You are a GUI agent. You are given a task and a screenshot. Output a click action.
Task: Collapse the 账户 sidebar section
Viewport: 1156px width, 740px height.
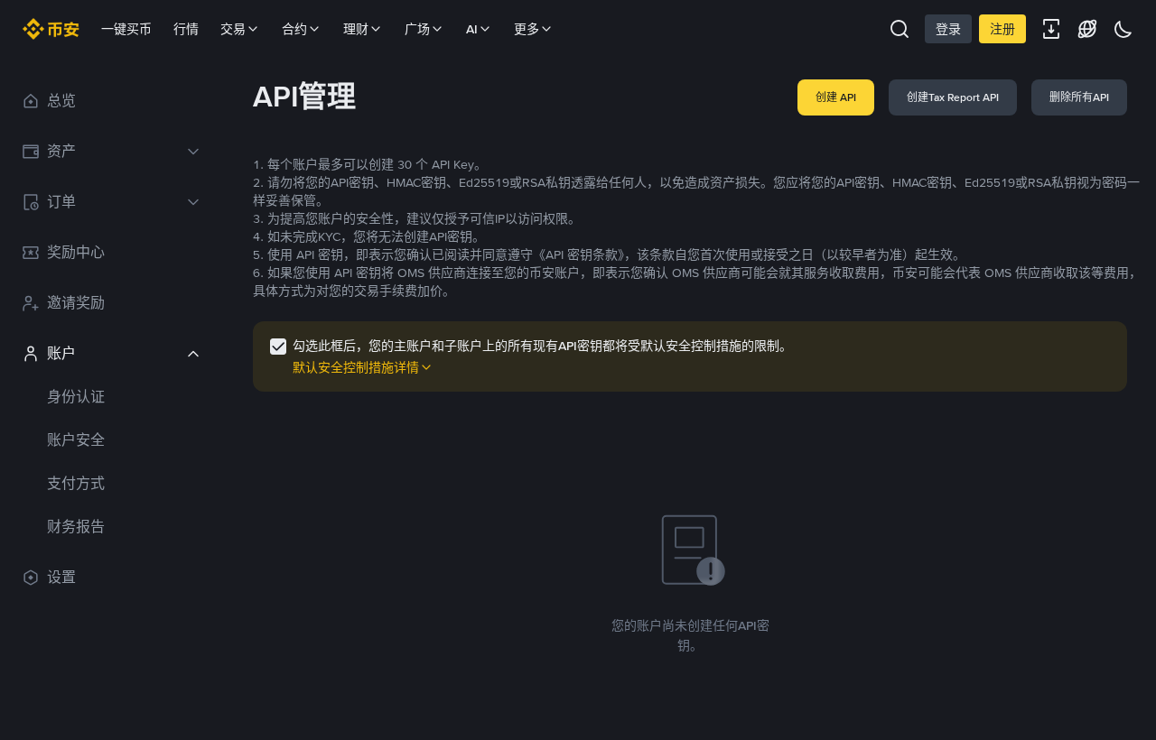click(112, 354)
